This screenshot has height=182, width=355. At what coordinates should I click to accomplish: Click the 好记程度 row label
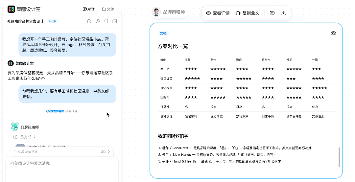pos(166,88)
